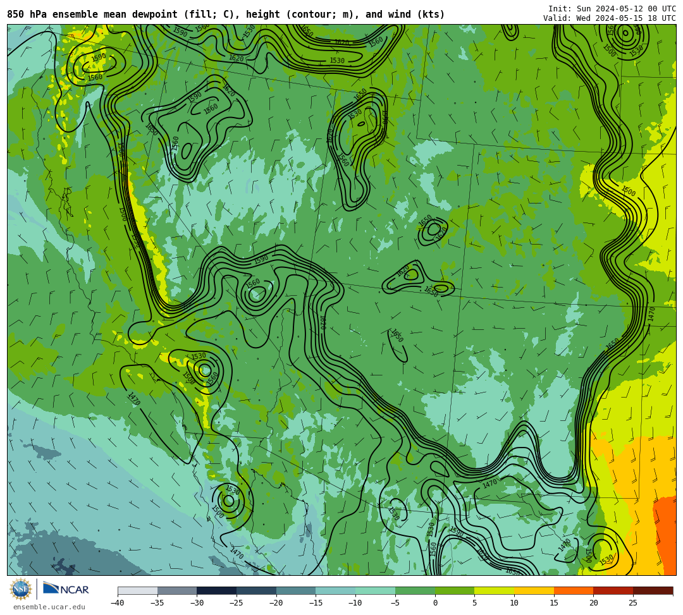683x615 pixels.
Task: Click the negative '-10' colorbar tick label
Action: click(355, 603)
